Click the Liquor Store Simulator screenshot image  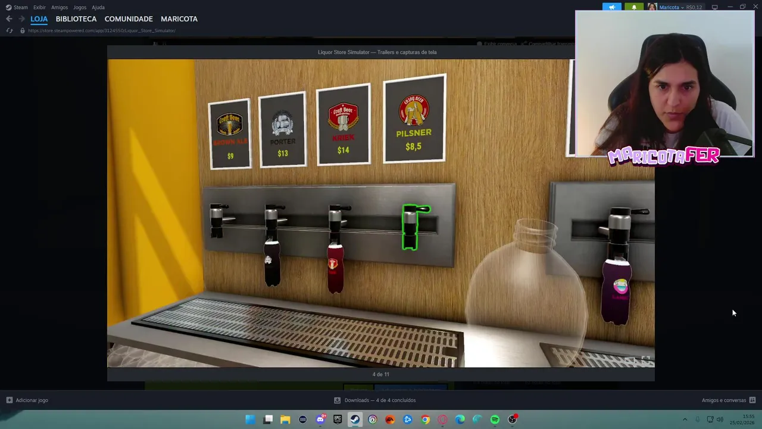click(x=381, y=213)
